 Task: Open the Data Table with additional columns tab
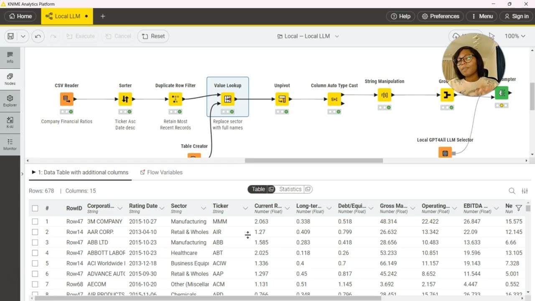click(x=80, y=172)
